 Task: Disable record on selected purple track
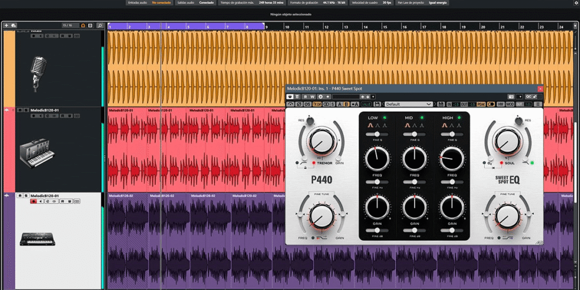(33, 201)
